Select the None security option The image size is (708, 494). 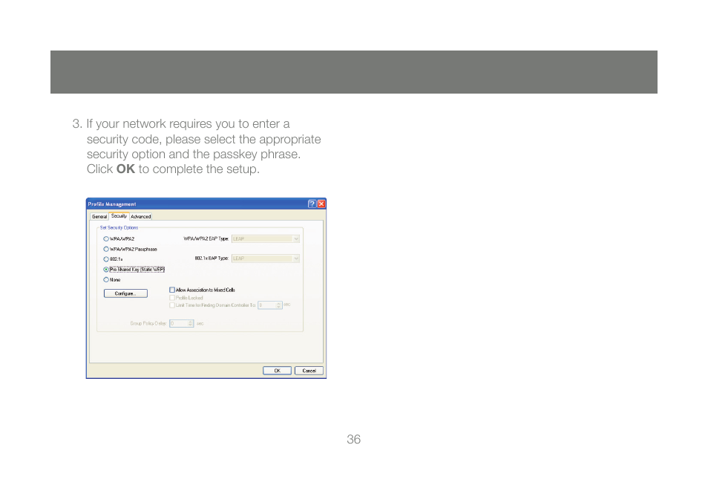pos(112,280)
